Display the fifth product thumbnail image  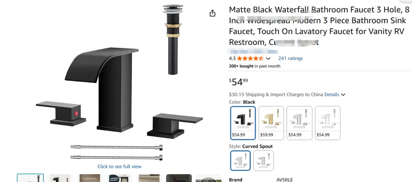coord(149,178)
